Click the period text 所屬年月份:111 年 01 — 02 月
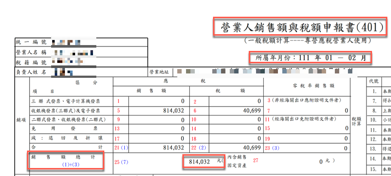The height and width of the screenshot is (176, 391). (x=311, y=58)
